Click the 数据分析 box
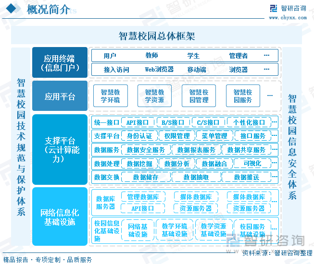This screenshot has height=264, width=314. 177,164
